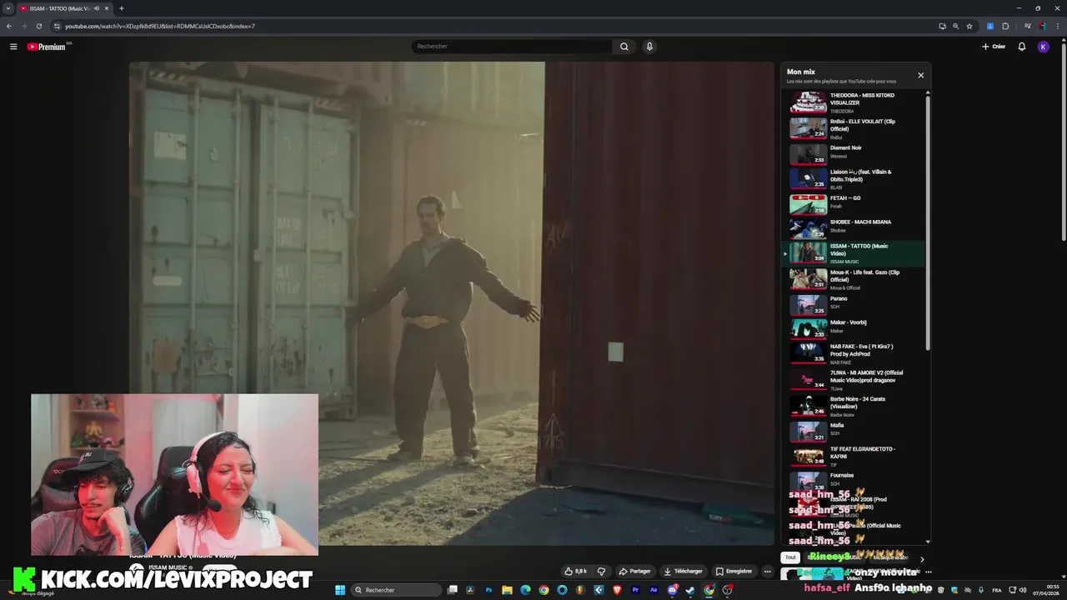Close the Mon mix playlist panel

pos(920,75)
